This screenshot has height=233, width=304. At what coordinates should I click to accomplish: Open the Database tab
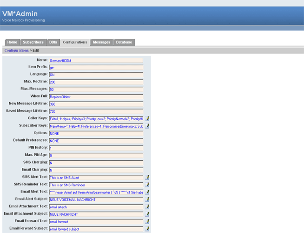[124, 42]
